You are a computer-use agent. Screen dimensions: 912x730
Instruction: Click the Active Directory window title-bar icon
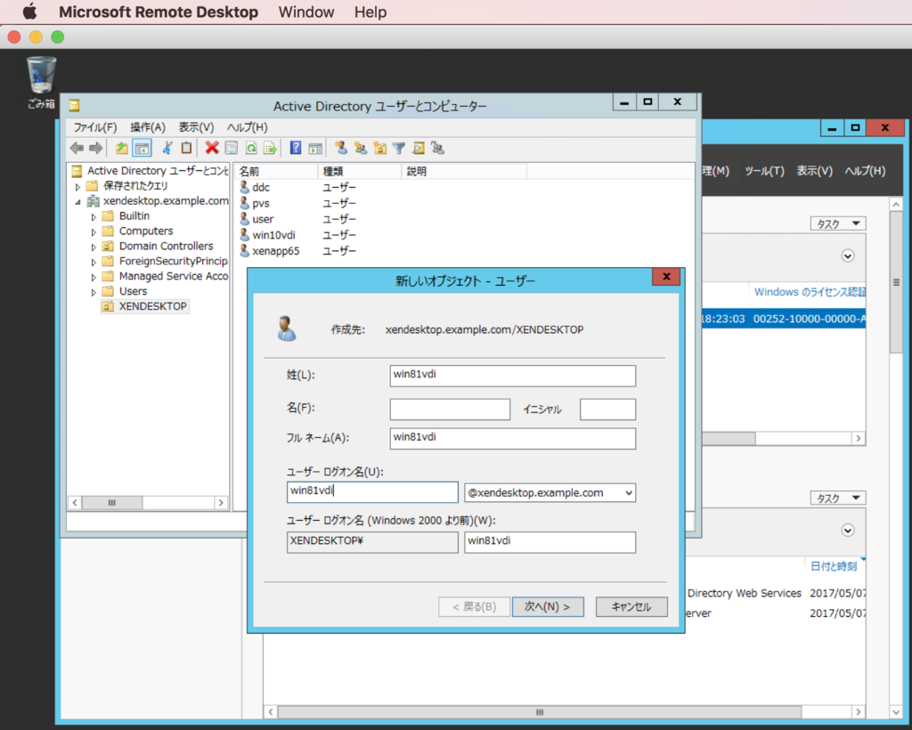pos(74,105)
